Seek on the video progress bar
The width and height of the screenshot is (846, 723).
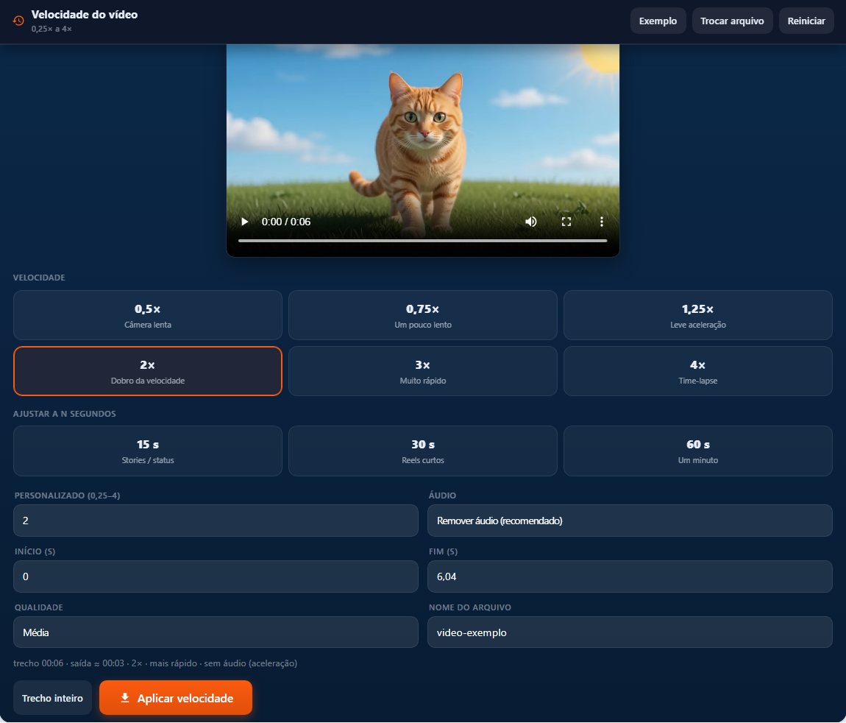[x=422, y=240]
